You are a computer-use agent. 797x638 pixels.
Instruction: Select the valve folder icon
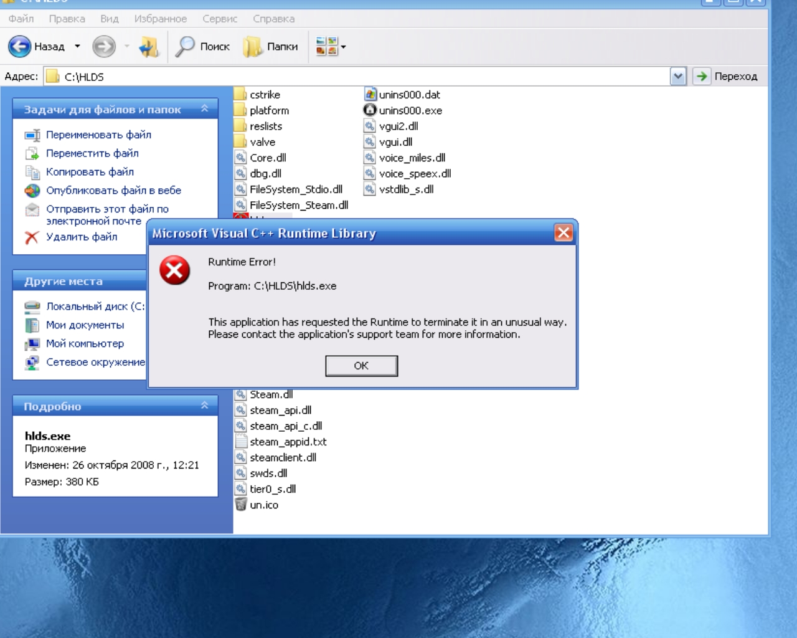pyautogui.click(x=240, y=142)
